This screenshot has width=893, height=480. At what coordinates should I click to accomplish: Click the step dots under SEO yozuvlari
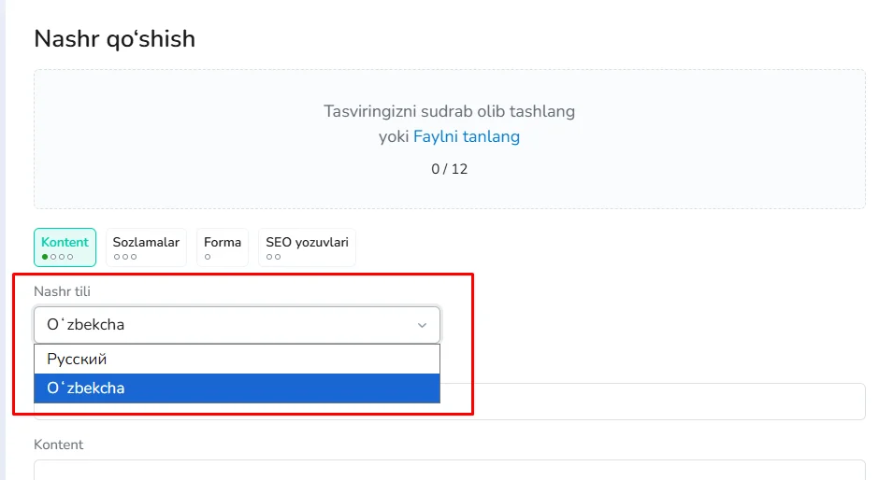point(273,257)
